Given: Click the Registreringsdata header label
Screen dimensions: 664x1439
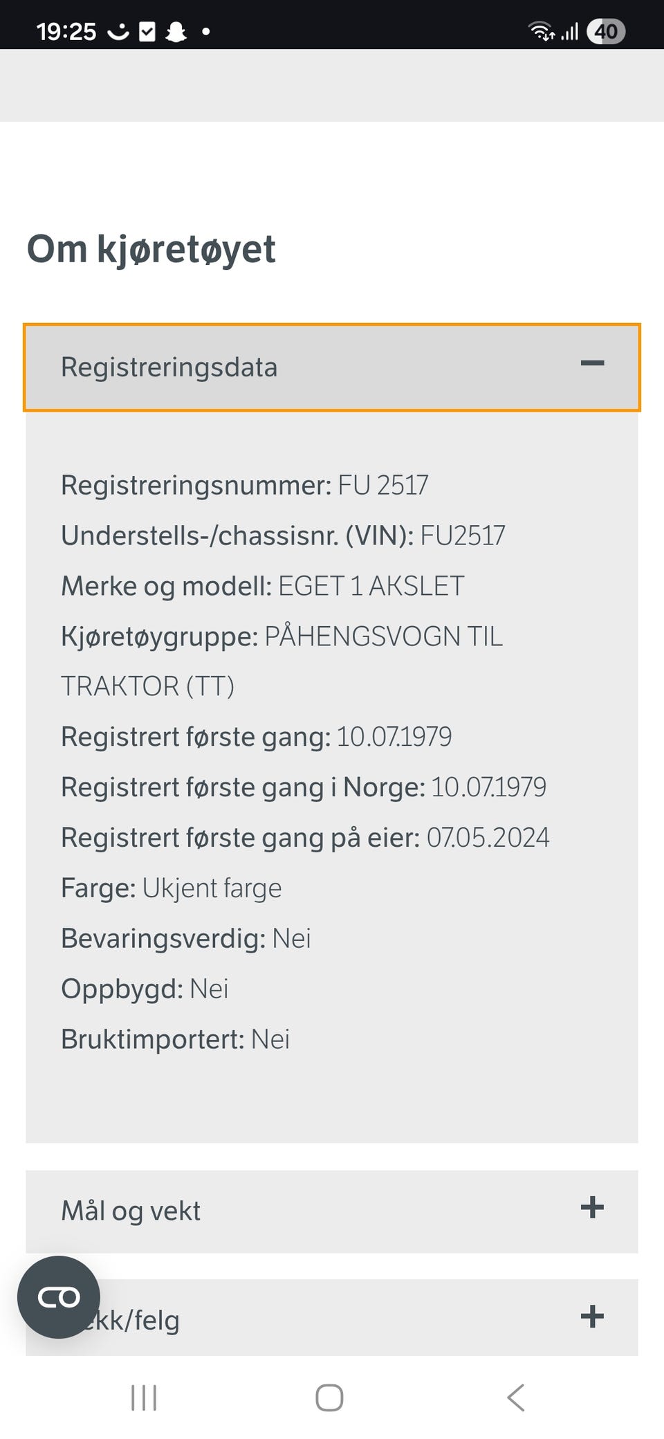Looking at the screenshot, I should tap(169, 367).
